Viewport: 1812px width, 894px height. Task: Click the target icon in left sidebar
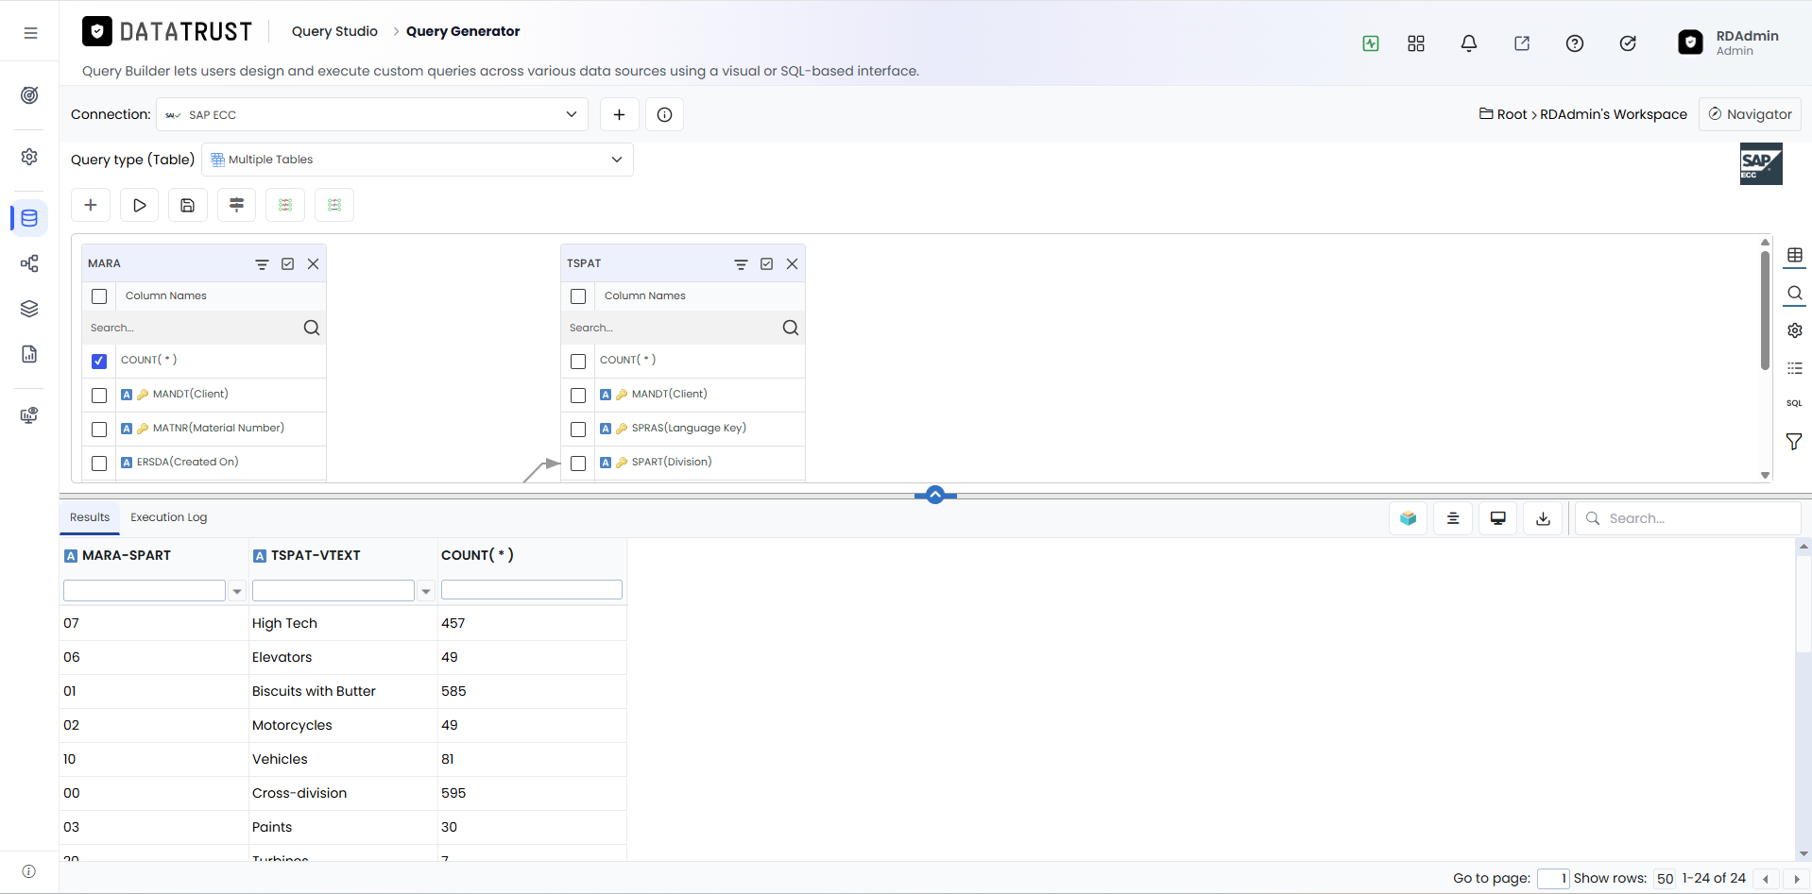pyautogui.click(x=29, y=95)
